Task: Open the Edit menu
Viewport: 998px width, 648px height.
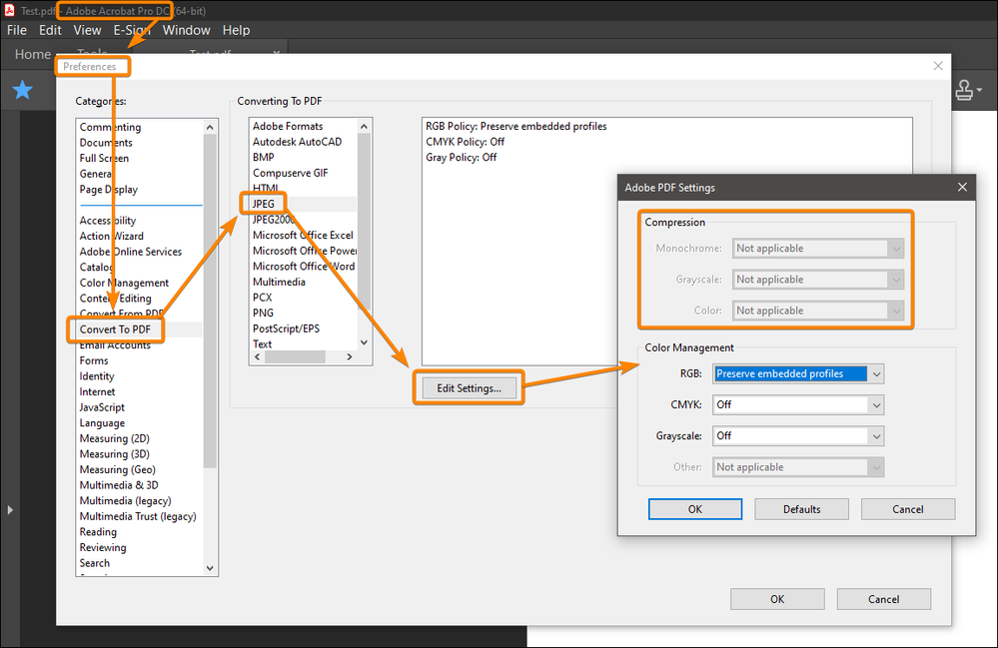Action: click(x=50, y=30)
